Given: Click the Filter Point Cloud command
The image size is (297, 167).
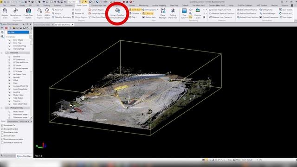Looking at the screenshot, I should pyautogui.click(x=97, y=17).
